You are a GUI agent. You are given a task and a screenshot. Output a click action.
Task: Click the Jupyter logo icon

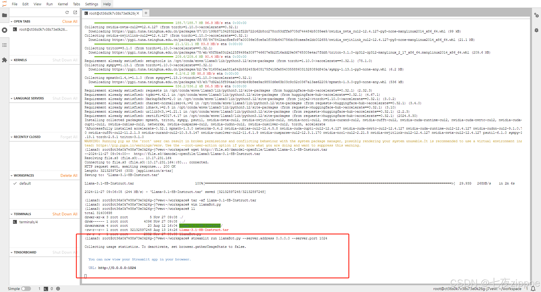(x=5, y=4)
